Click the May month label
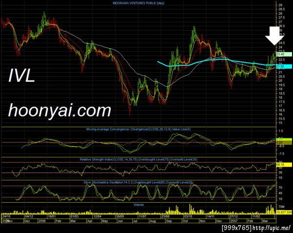The image size is (293, 233). pyautogui.click(x=105, y=221)
